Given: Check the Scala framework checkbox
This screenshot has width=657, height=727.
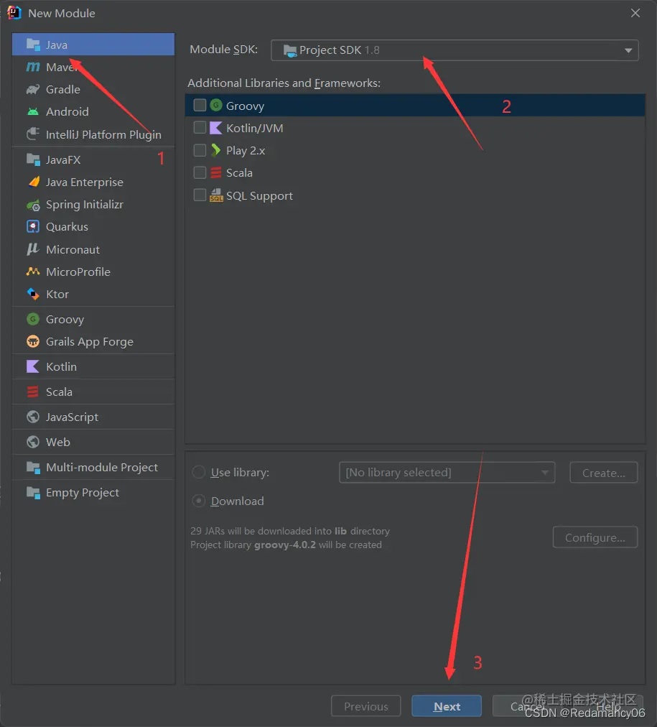Looking at the screenshot, I should 200,172.
